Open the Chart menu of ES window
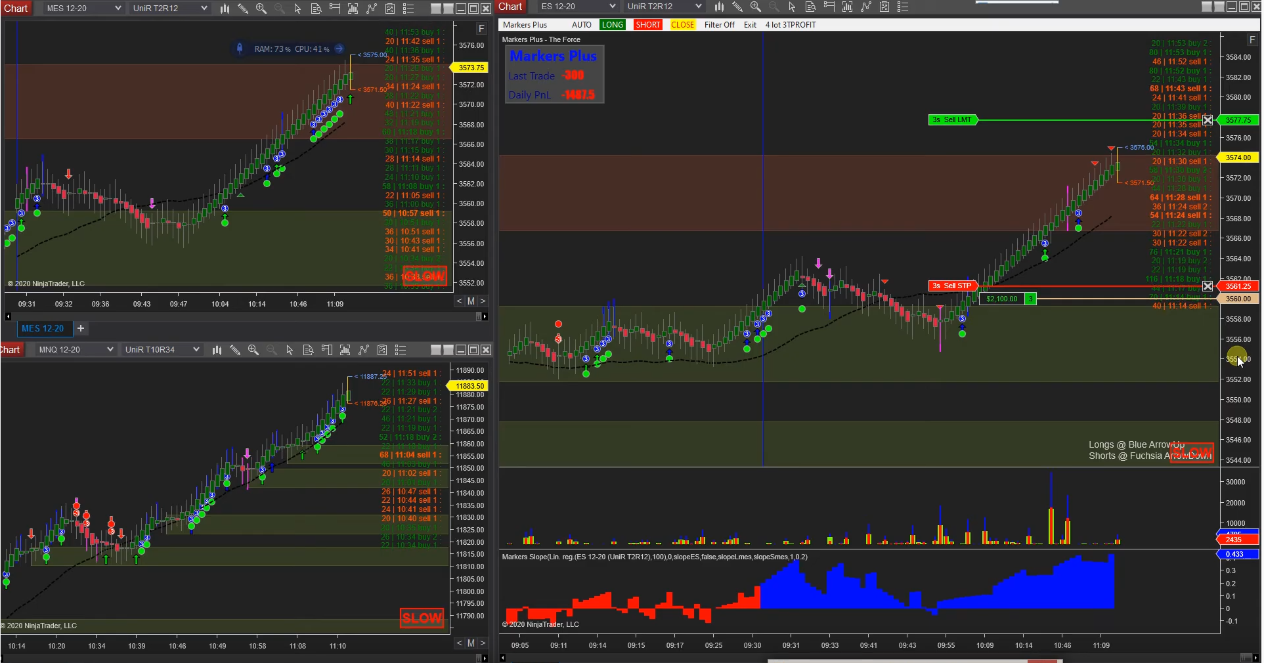This screenshot has width=1264, height=663. (510, 7)
